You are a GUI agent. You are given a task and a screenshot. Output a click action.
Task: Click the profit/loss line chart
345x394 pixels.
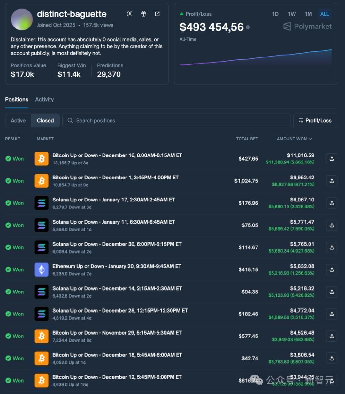tap(256, 57)
